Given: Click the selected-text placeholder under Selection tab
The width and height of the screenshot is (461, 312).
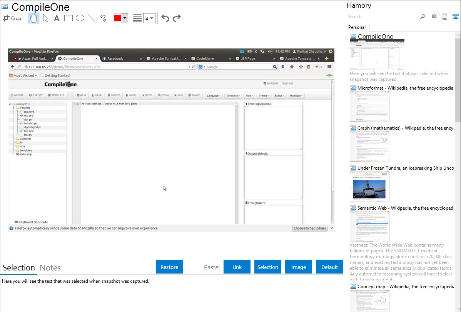Looking at the screenshot, I should point(75,281).
